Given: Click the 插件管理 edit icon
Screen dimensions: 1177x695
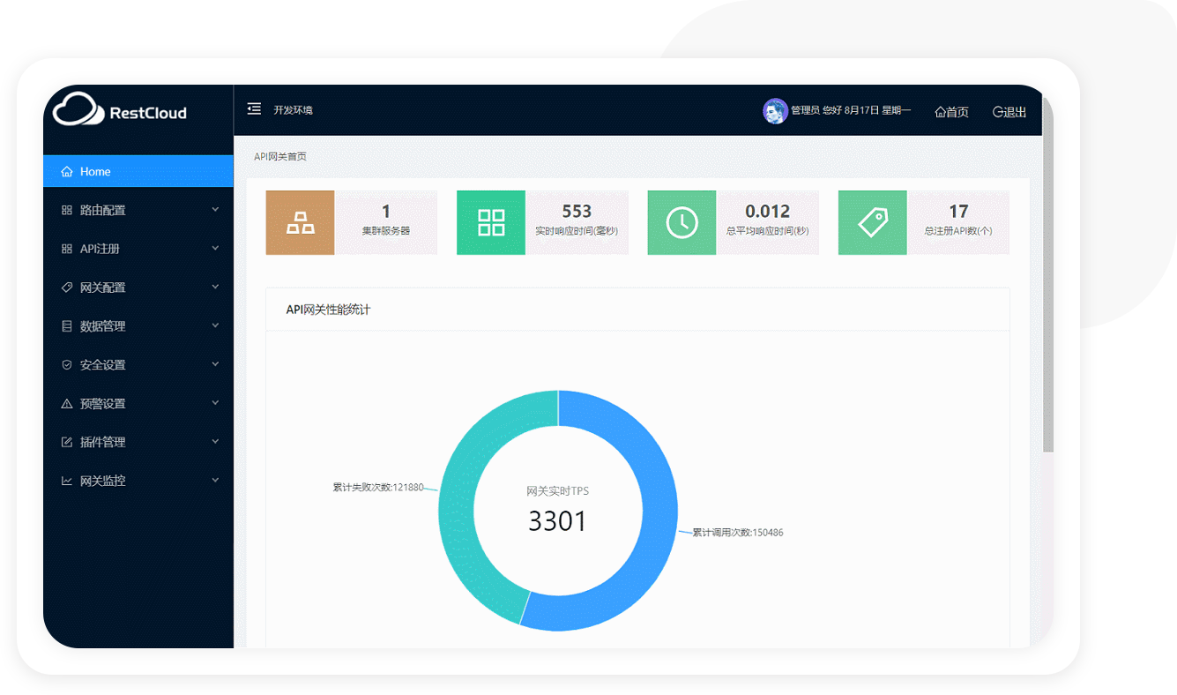Looking at the screenshot, I should [x=67, y=443].
